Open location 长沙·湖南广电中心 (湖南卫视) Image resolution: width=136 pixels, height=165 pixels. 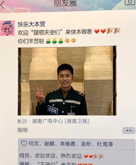(x=53, y=121)
